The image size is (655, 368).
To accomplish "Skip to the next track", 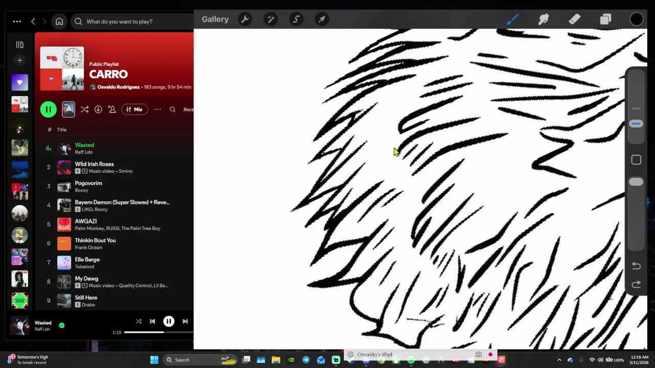I will [x=185, y=321].
